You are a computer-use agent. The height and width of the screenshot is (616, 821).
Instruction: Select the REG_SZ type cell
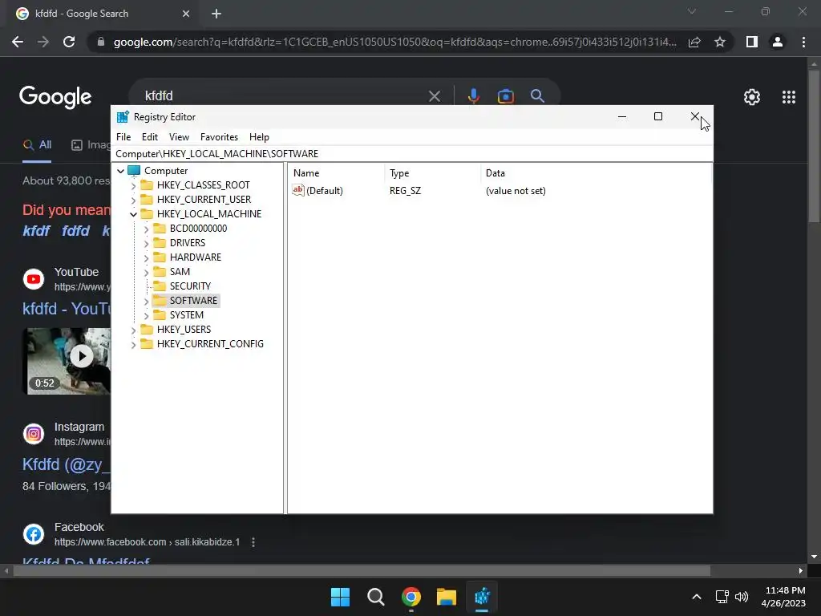pyautogui.click(x=405, y=191)
